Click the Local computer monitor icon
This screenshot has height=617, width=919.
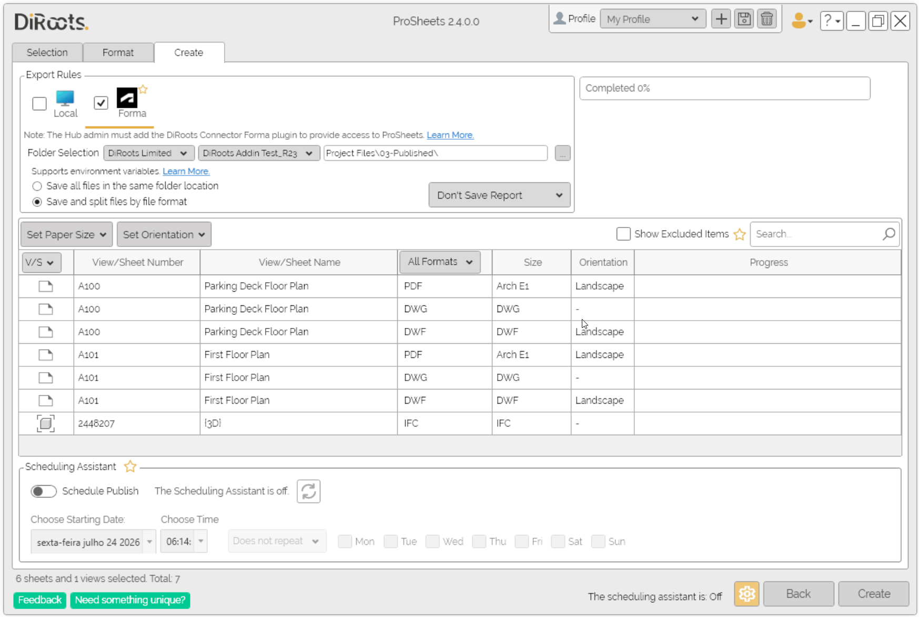tap(65, 98)
